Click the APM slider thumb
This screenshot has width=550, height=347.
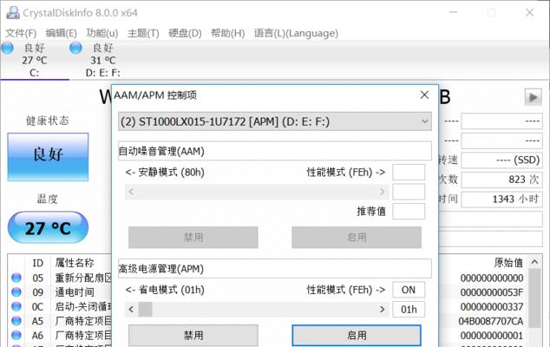[x=145, y=310]
